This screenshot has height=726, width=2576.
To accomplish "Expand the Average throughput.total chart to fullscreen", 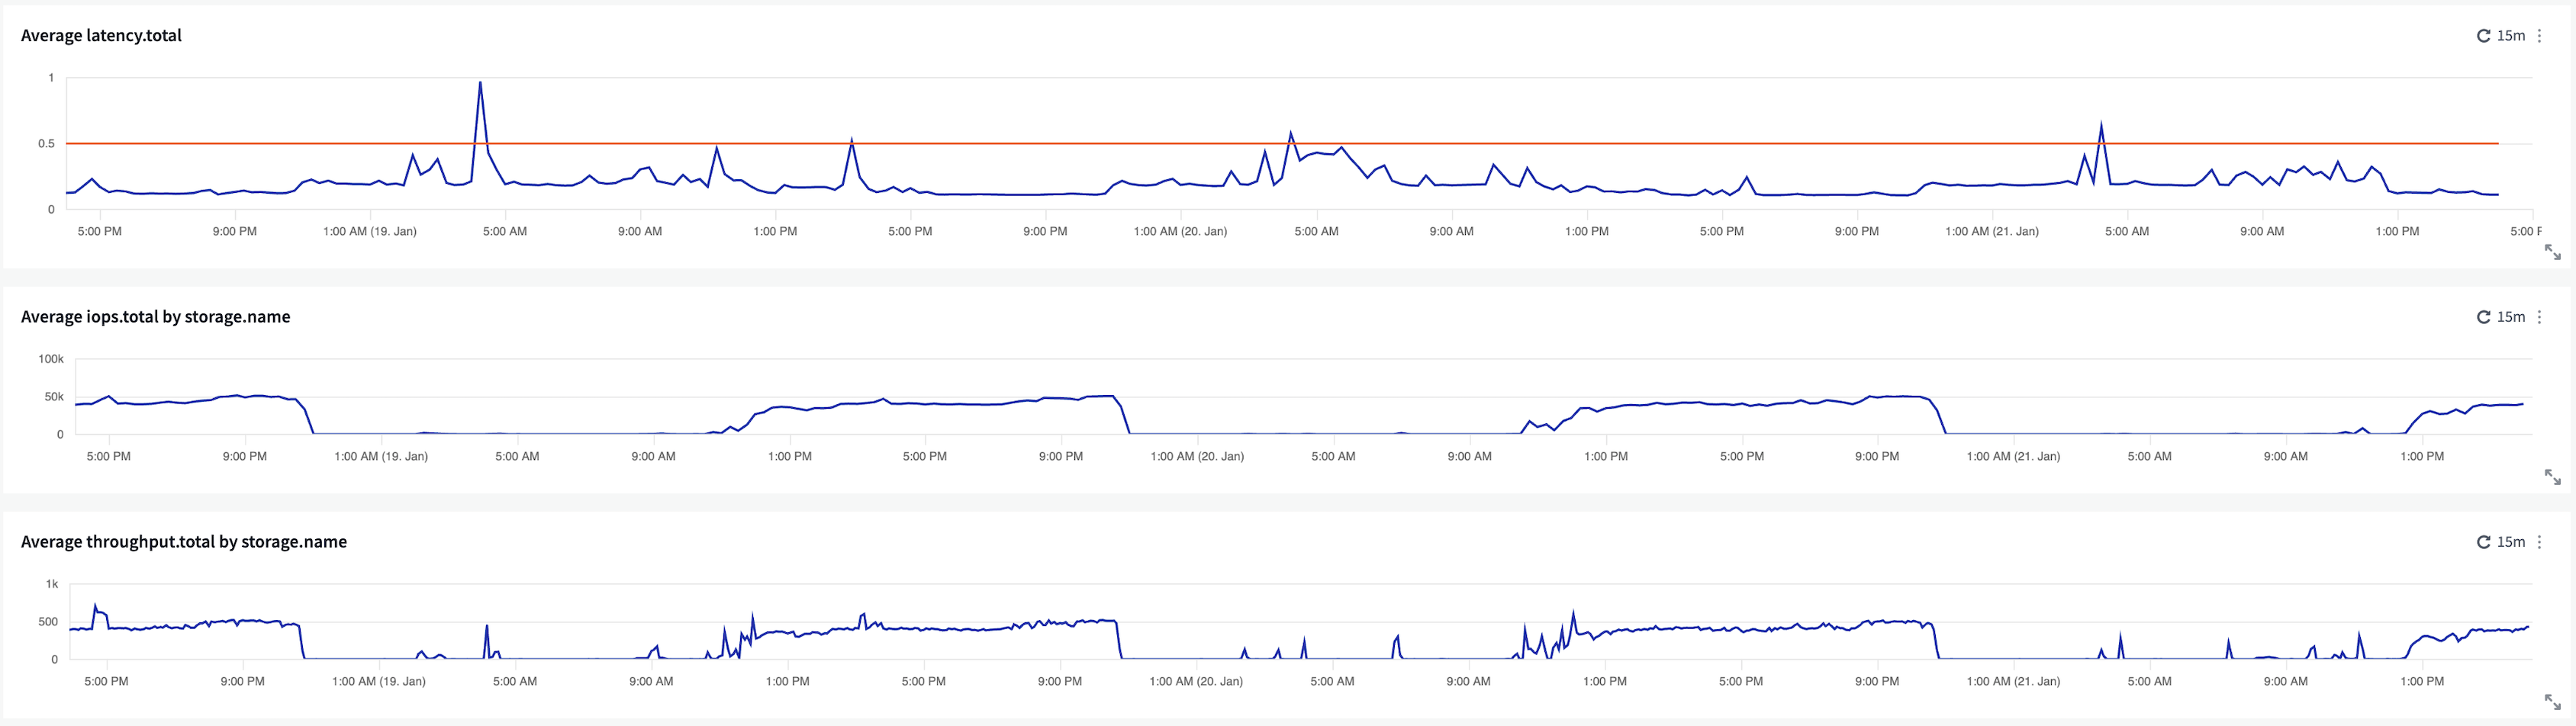I will click(2552, 702).
